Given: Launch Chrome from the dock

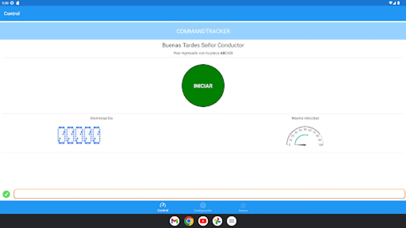Looking at the screenshot, I should point(189,221).
